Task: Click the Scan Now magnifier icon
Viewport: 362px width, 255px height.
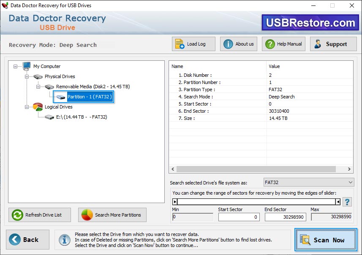Action: coord(305,239)
